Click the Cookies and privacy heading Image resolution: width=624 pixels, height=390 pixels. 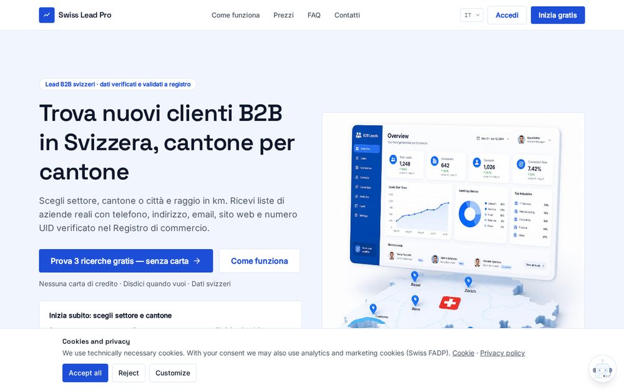96,341
